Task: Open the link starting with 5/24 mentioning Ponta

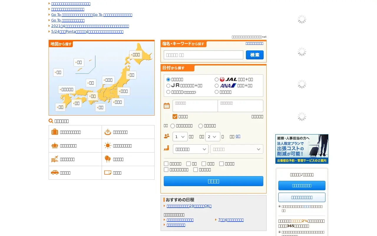Action: (87, 32)
